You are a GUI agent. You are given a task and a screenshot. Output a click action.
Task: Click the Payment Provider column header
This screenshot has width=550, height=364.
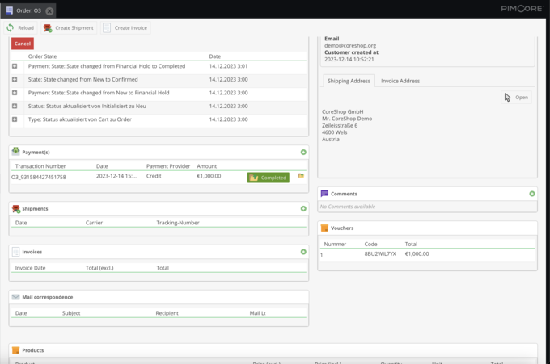[168, 166]
